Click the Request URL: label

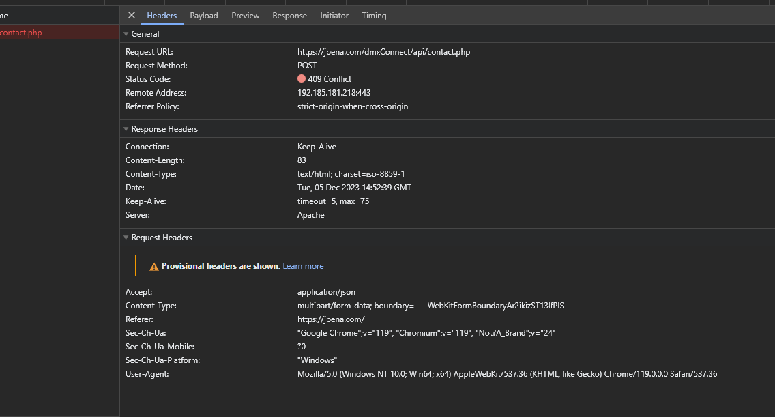coord(149,52)
